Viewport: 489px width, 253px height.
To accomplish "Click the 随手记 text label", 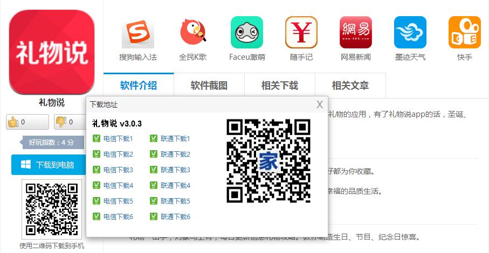I will [x=301, y=57].
